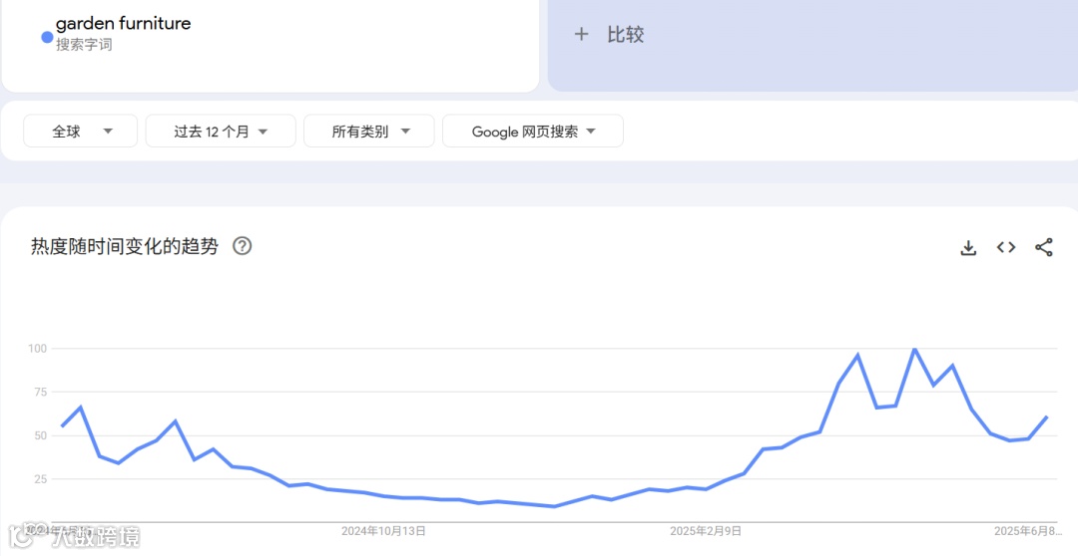Open the embed code icon
The image size is (1078, 556).
click(1006, 247)
